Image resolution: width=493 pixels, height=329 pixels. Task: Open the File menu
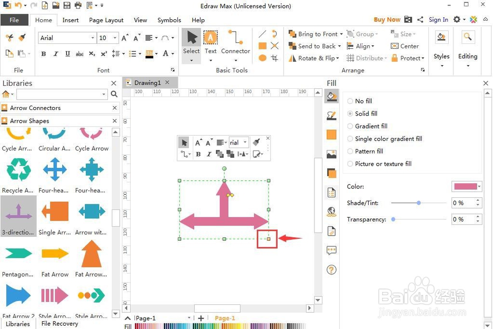[14, 20]
